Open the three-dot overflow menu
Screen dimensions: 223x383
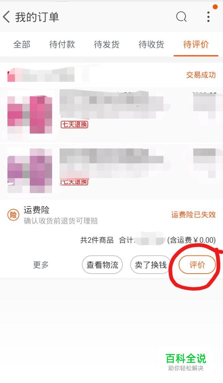point(208,17)
